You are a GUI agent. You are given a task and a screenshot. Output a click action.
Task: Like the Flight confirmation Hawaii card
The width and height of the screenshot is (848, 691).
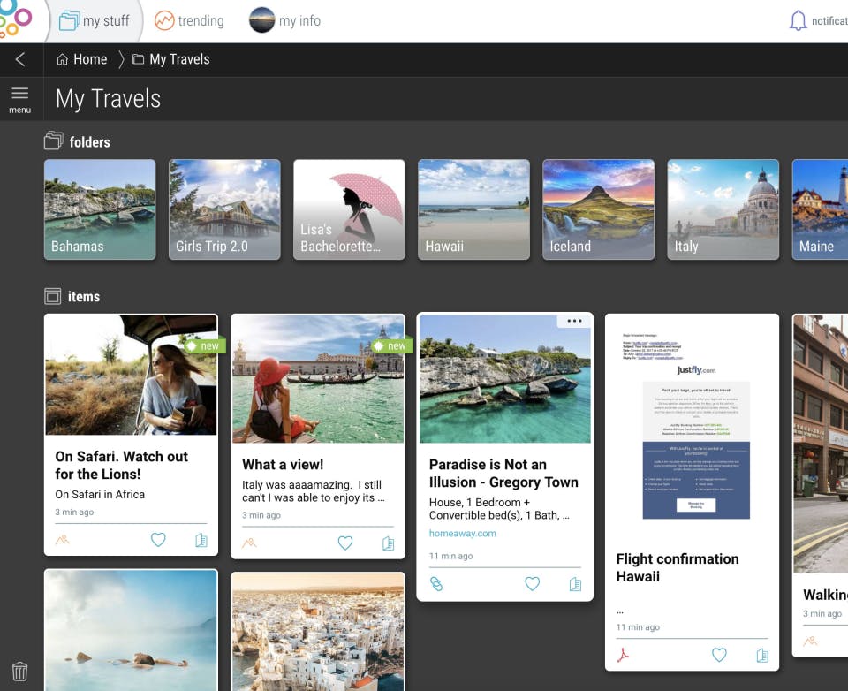tap(719, 655)
